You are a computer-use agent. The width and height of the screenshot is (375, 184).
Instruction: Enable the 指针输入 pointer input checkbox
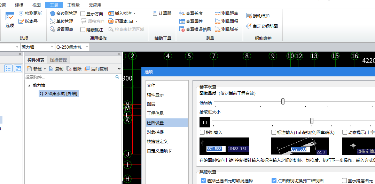(202, 132)
